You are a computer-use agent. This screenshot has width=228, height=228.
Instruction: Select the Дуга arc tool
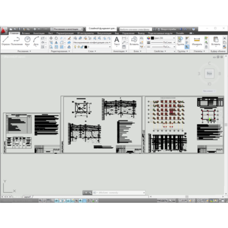[x=36, y=41]
